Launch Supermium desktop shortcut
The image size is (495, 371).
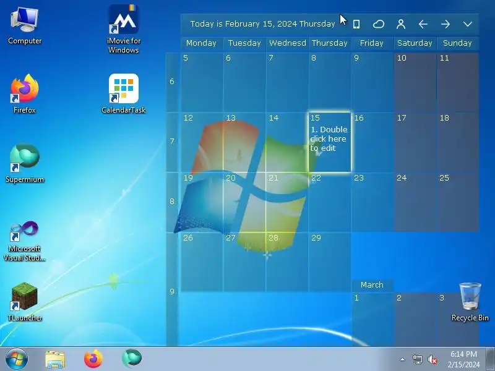[x=25, y=163]
